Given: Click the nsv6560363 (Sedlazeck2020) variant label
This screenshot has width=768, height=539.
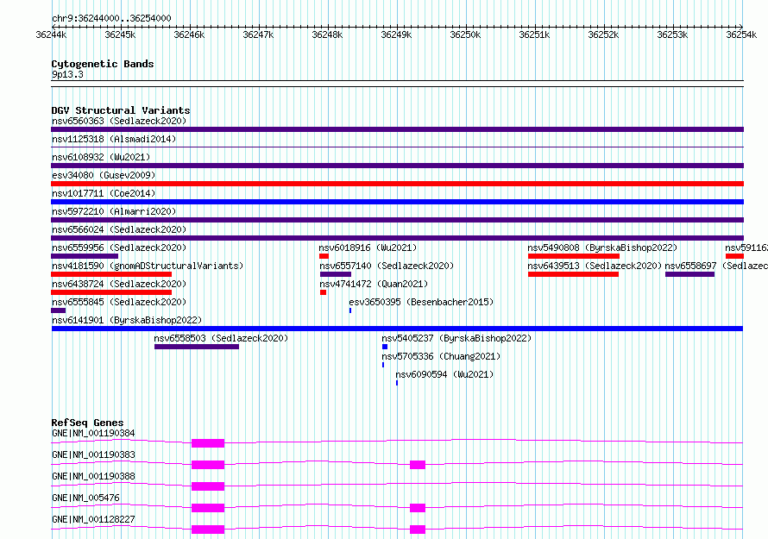Looking at the screenshot, I should tap(119, 121).
